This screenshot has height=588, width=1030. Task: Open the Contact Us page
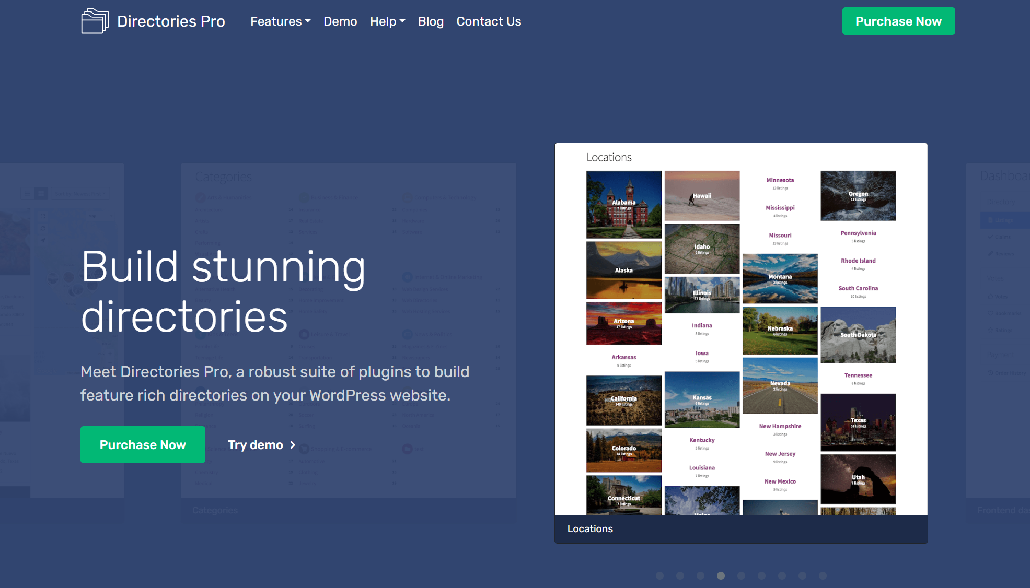coord(489,21)
